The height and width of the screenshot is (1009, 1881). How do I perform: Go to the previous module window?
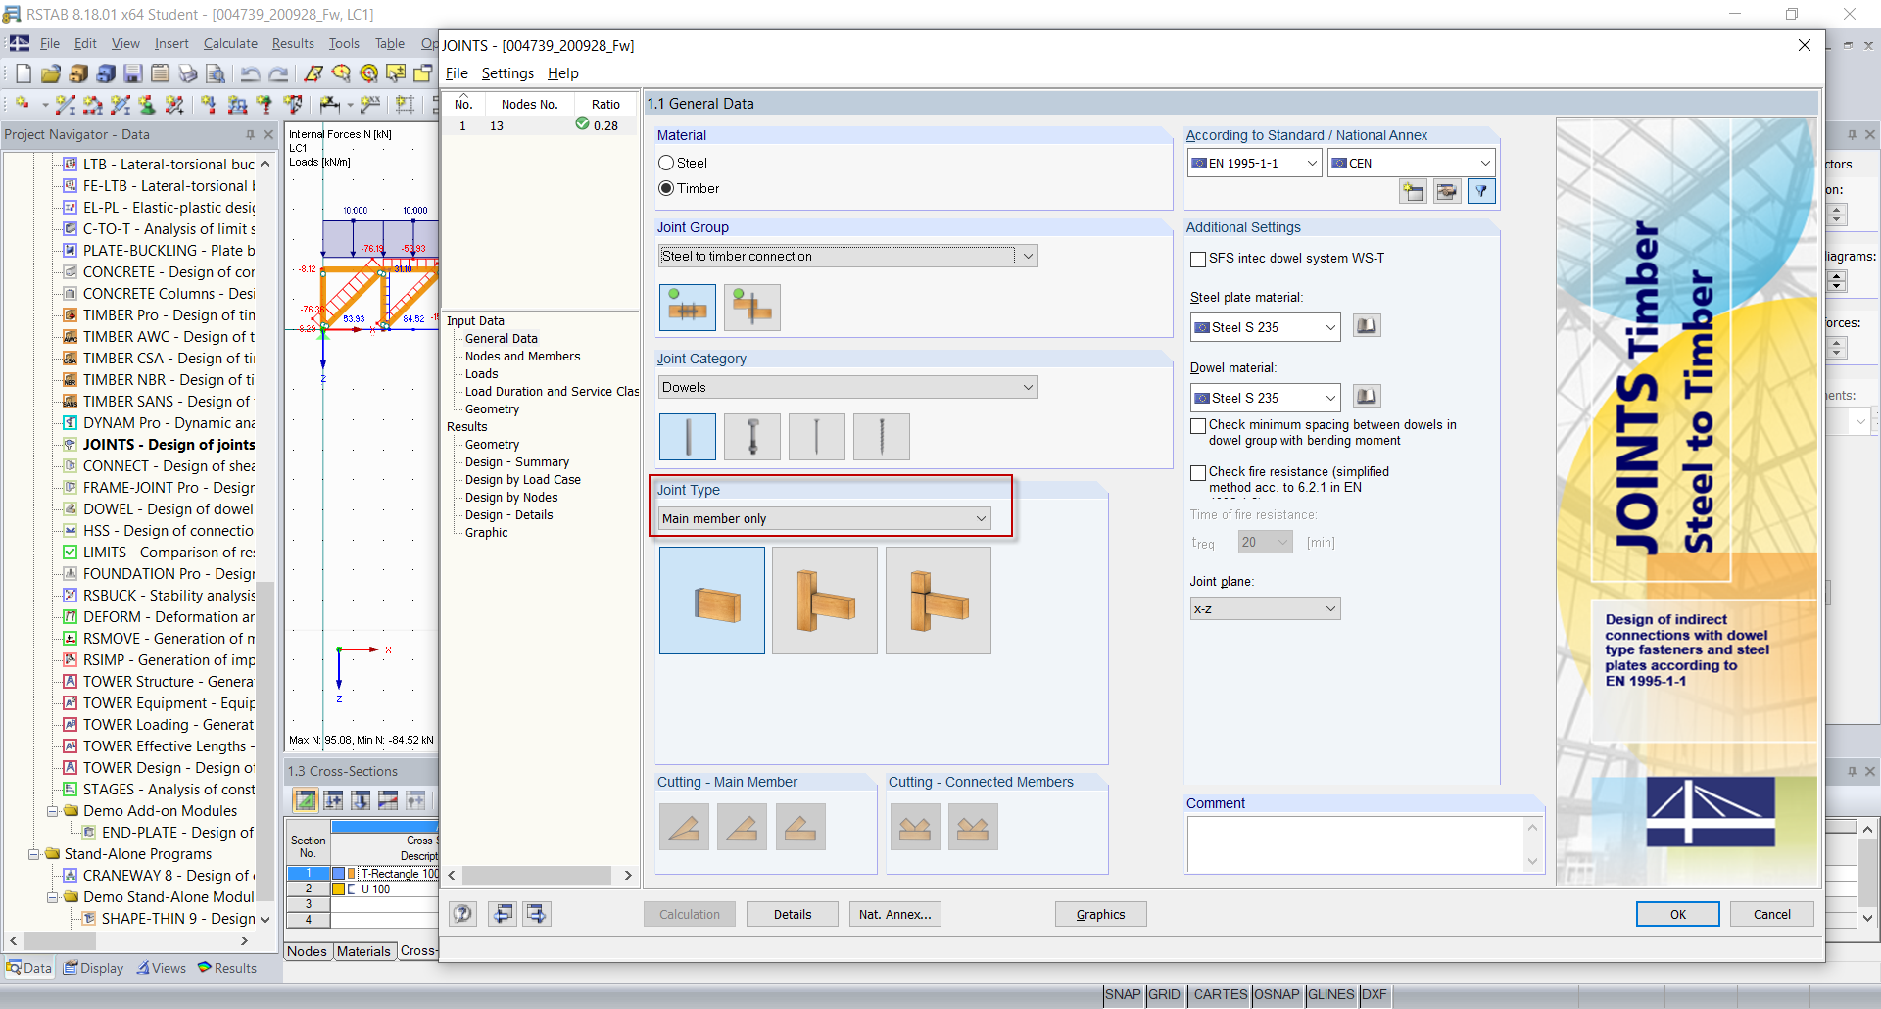(503, 914)
